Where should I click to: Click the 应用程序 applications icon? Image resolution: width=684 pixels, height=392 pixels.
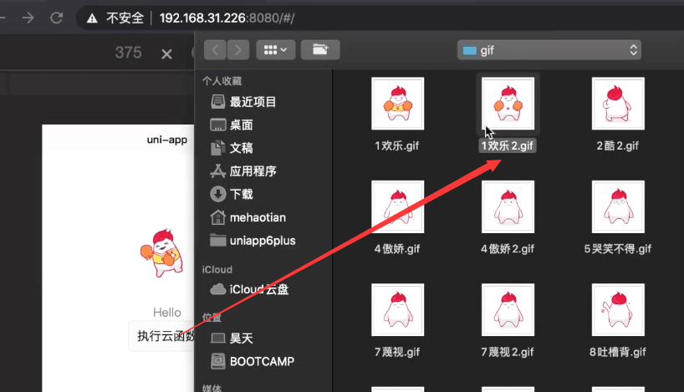[x=217, y=171]
